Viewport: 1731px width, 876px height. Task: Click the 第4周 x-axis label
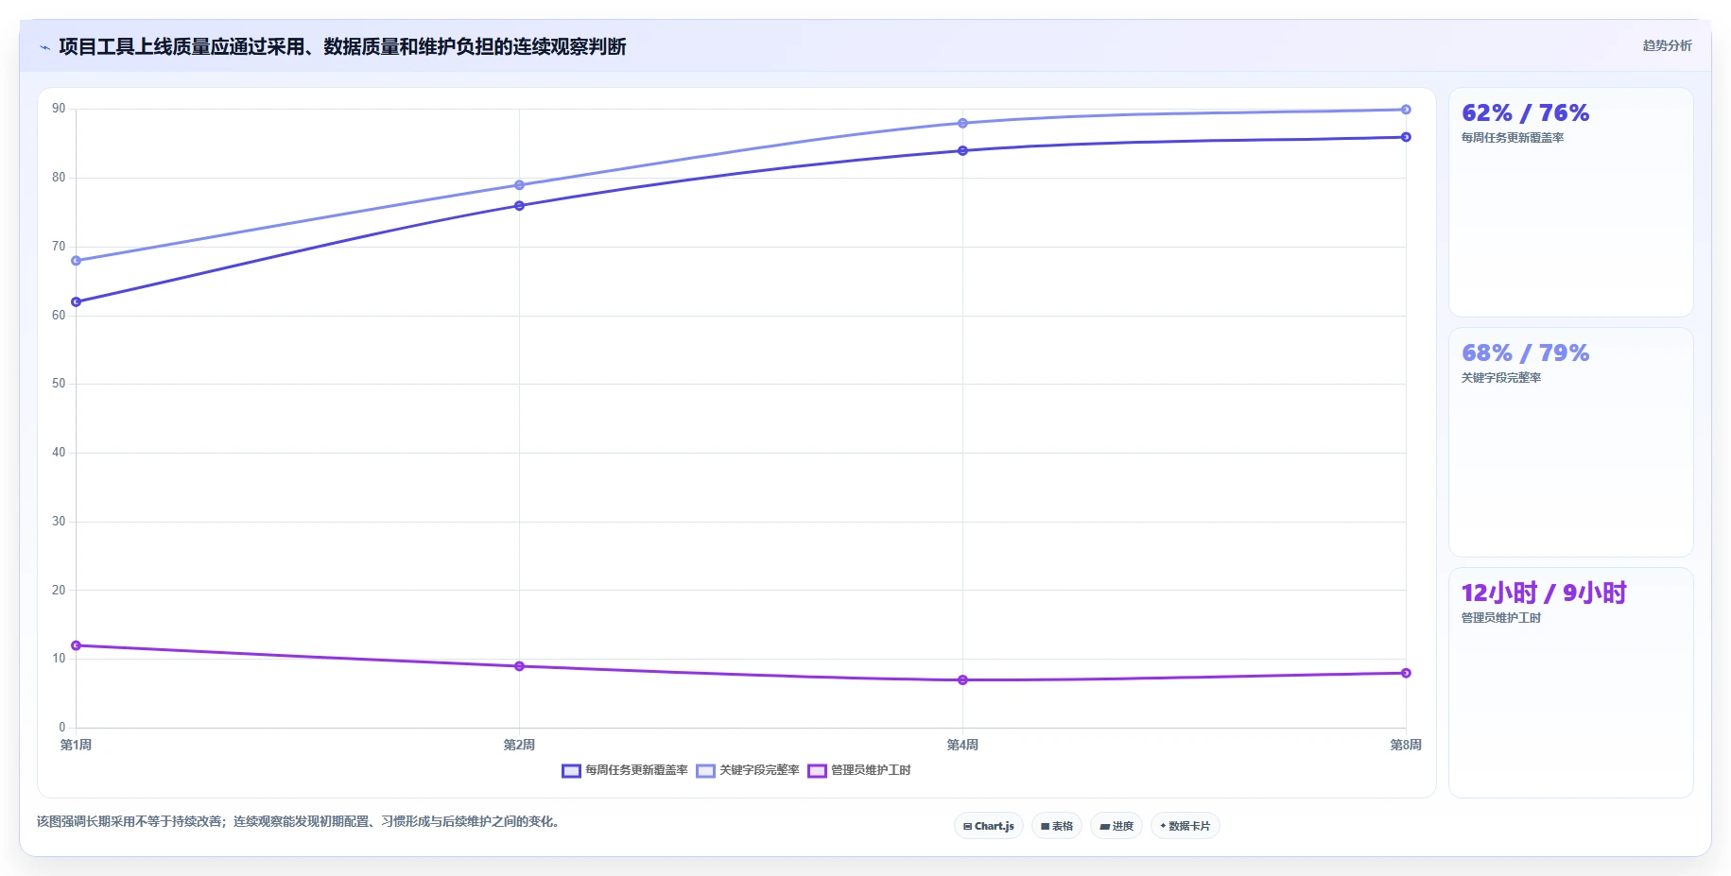(962, 745)
